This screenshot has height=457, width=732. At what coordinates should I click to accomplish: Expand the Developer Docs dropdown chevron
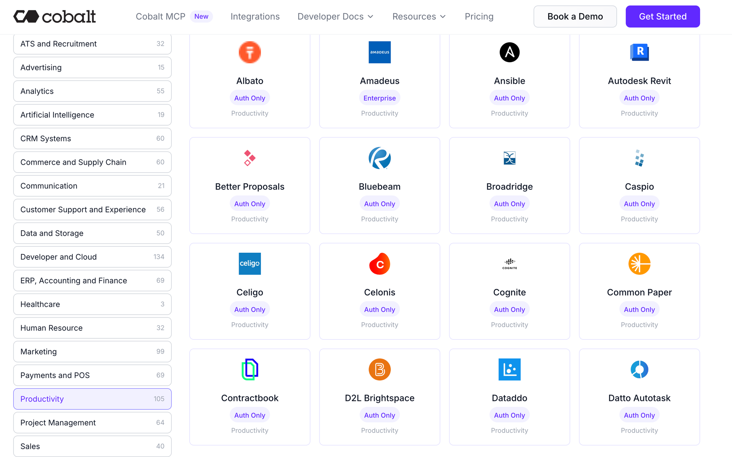(x=370, y=17)
